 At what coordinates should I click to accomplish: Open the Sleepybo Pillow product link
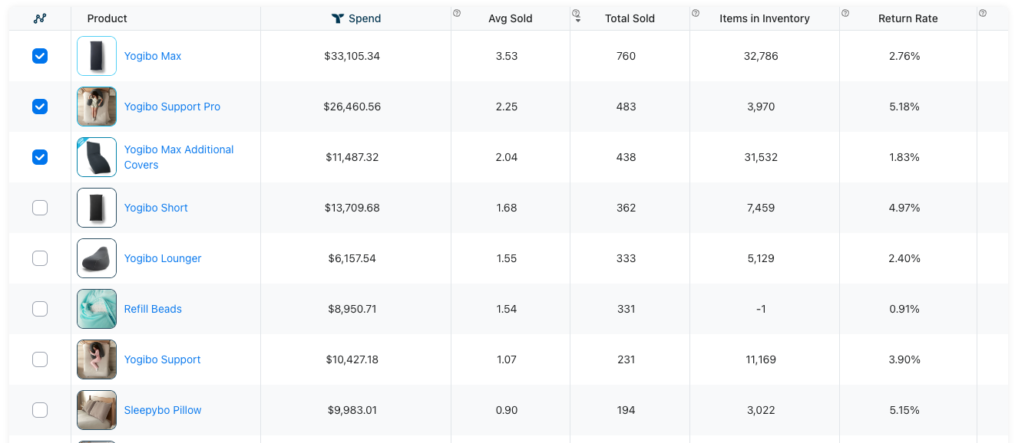click(x=163, y=410)
